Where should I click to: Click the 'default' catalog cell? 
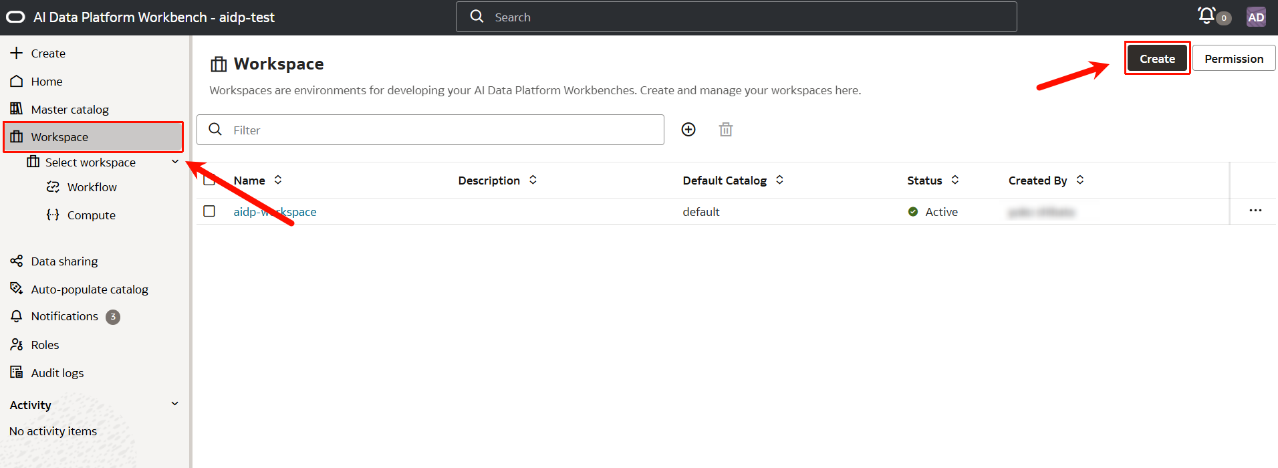[700, 211]
